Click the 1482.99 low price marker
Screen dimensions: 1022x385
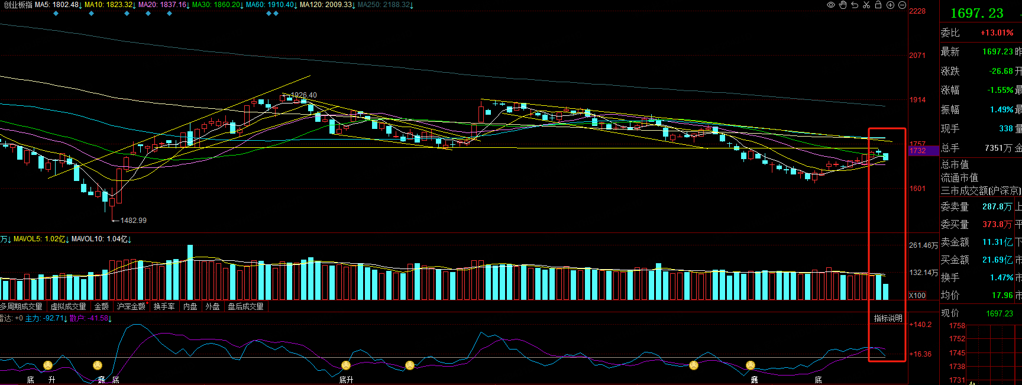(133, 221)
